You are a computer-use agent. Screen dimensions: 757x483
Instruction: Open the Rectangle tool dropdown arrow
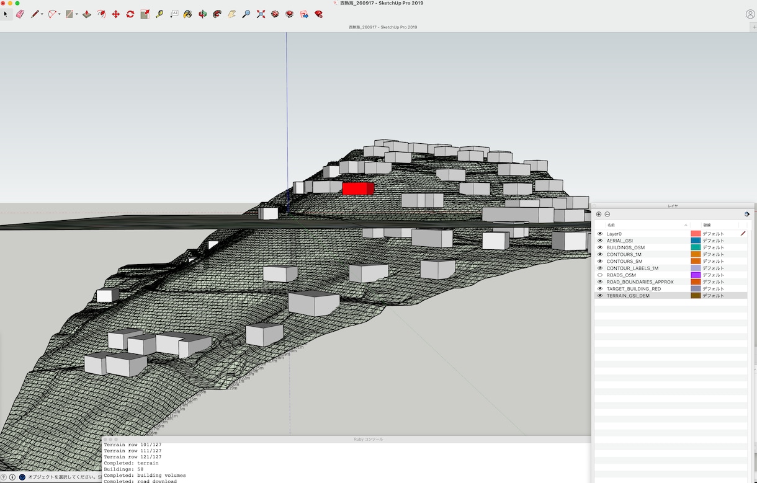77,14
